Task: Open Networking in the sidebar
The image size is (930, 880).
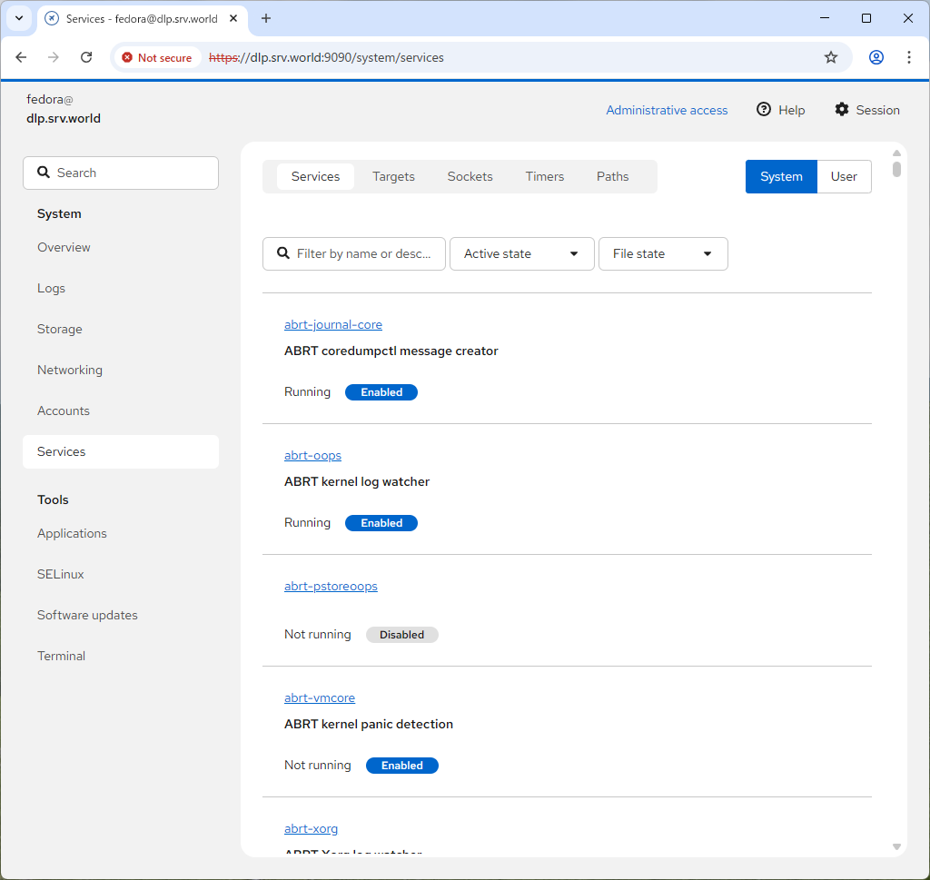Action: [x=70, y=371]
